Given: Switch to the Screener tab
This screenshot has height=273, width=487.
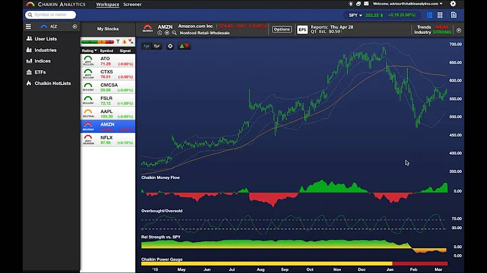Looking at the screenshot, I should (133, 4).
